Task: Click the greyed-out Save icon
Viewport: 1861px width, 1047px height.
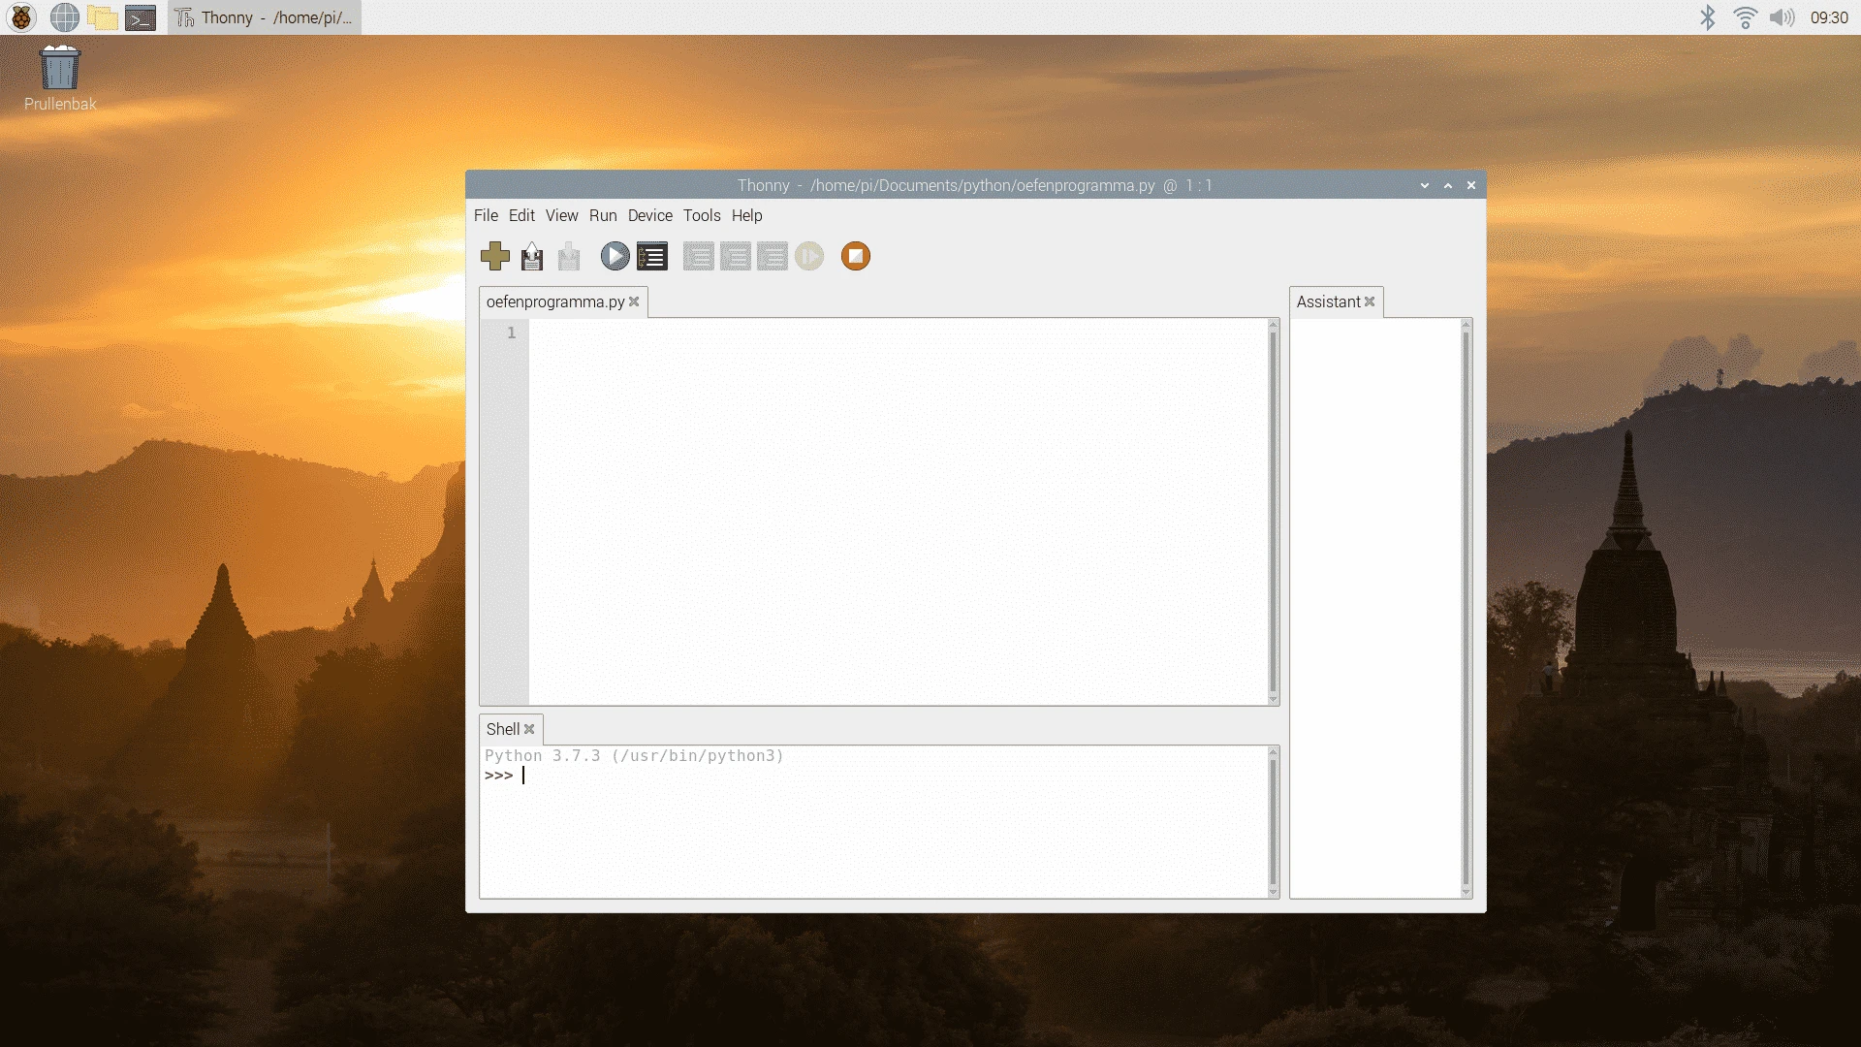Action: (569, 256)
